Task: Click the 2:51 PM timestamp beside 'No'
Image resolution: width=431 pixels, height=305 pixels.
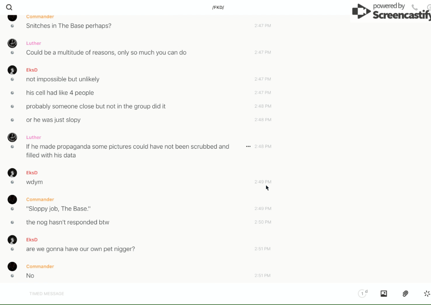Action: (263, 276)
